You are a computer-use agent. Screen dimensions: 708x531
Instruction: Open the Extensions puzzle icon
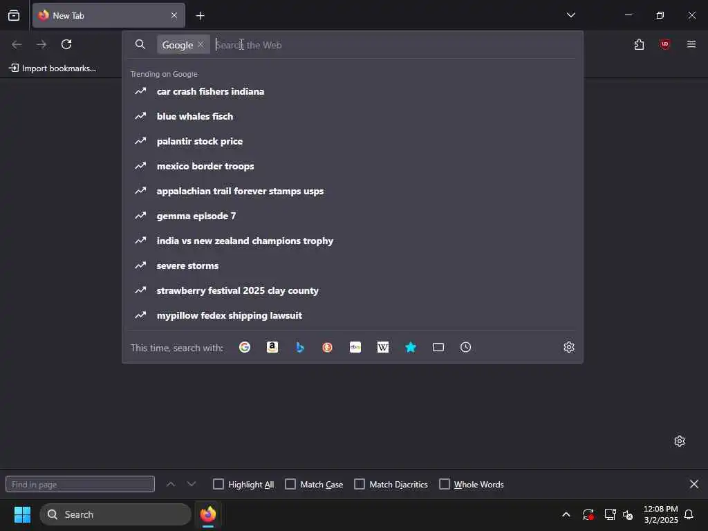(x=639, y=44)
